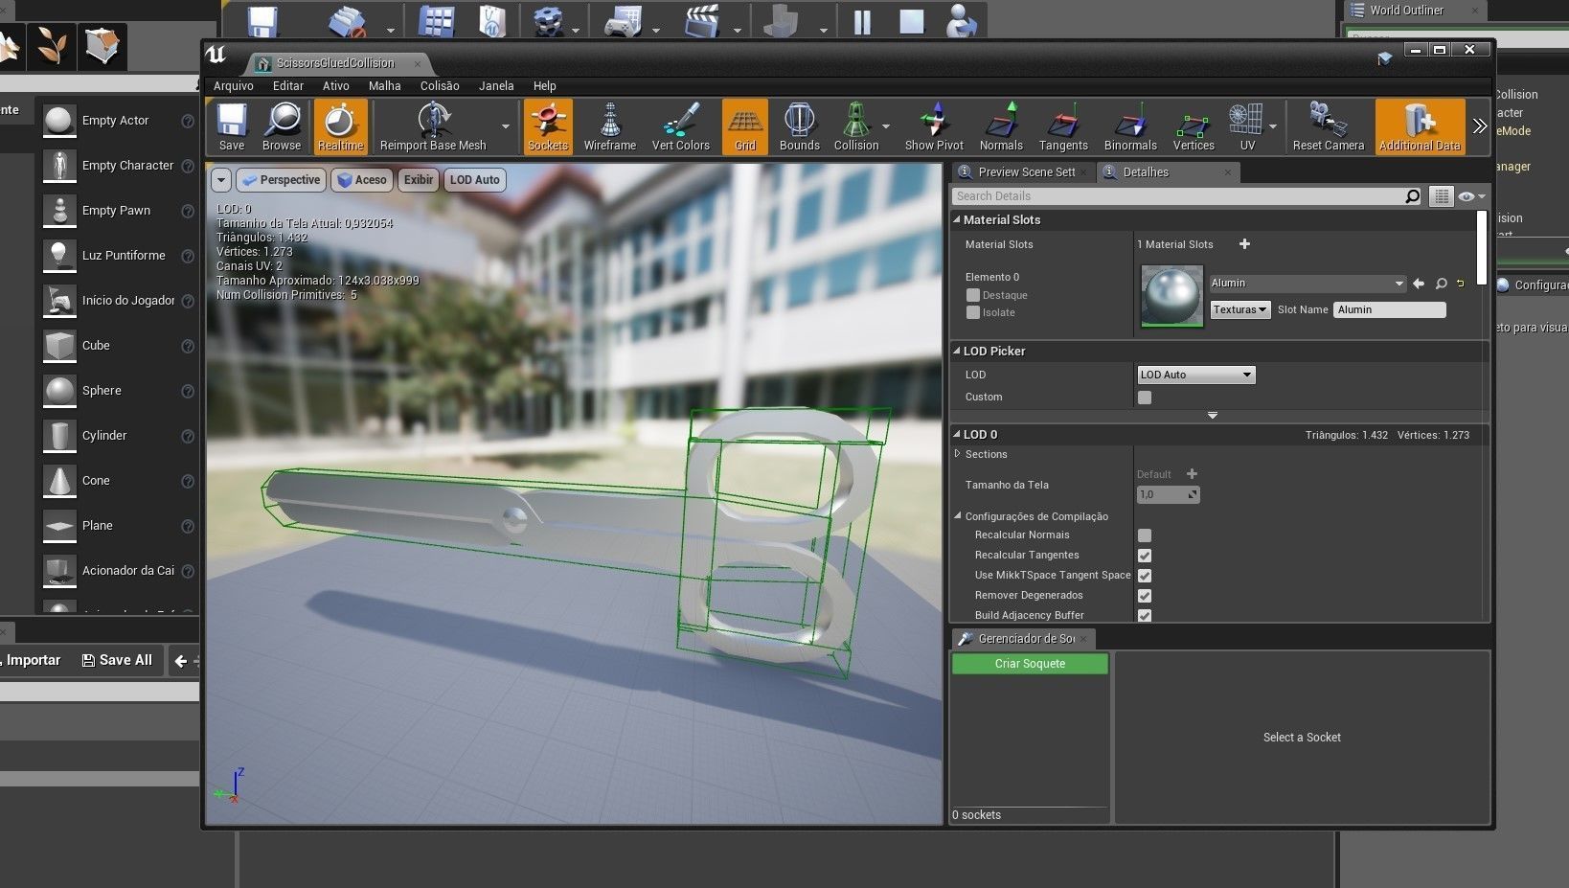Viewport: 1569px width, 888px height.
Task: Reimport Base Mesh
Action: pyautogui.click(x=433, y=127)
